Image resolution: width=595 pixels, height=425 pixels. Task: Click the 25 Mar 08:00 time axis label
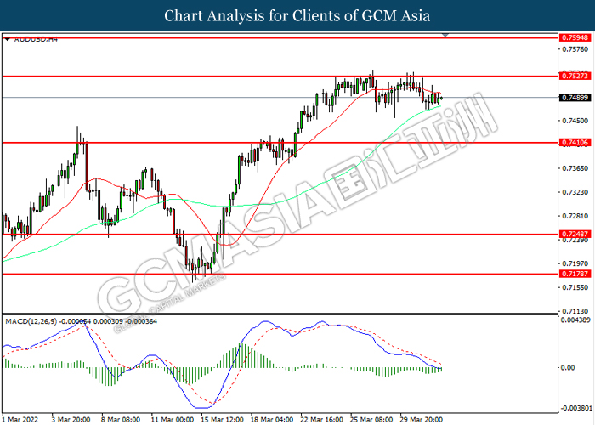pos(371,419)
